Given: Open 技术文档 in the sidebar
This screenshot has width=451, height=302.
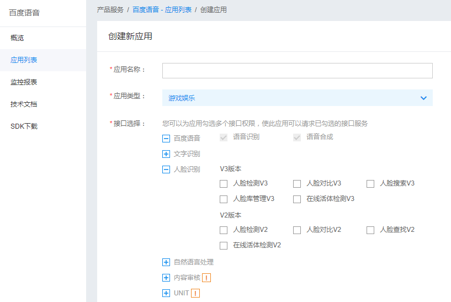Looking at the screenshot, I should coord(43,104).
